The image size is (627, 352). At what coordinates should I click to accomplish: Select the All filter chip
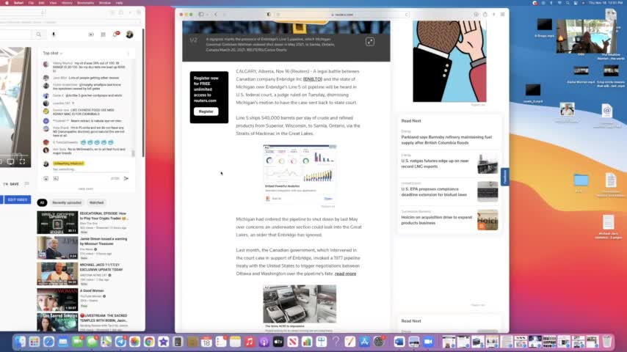[42, 202]
